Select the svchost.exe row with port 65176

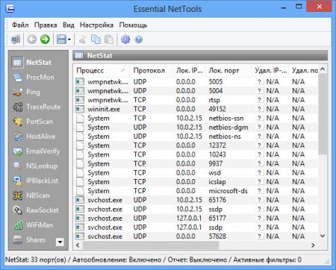[196, 200]
